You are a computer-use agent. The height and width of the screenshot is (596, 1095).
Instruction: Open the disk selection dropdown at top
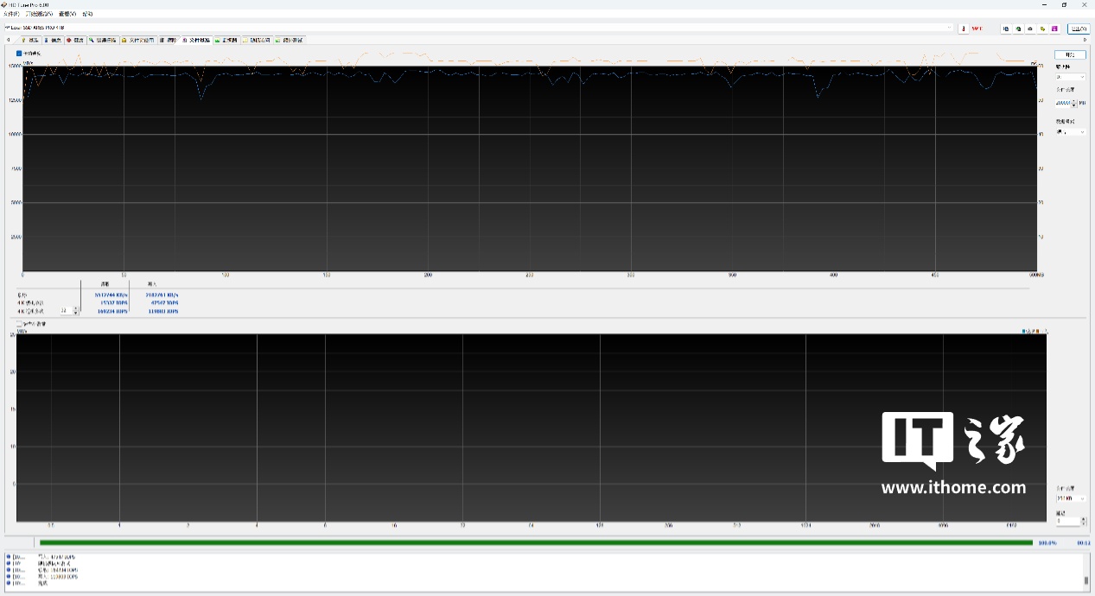950,28
